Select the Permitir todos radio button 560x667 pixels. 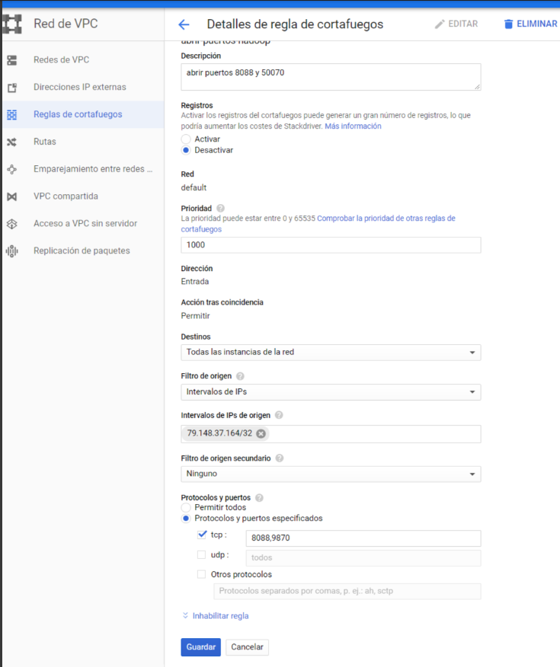(186, 507)
